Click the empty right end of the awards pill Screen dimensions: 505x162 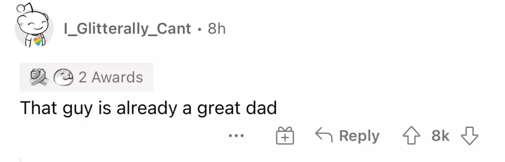[148, 77]
